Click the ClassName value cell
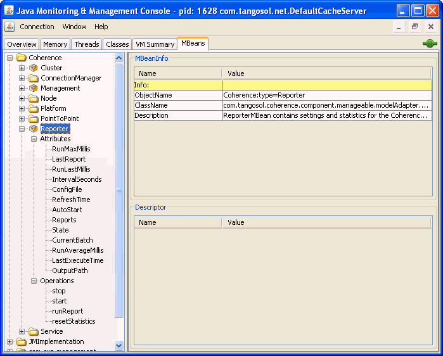443x356 pixels. 327,106
